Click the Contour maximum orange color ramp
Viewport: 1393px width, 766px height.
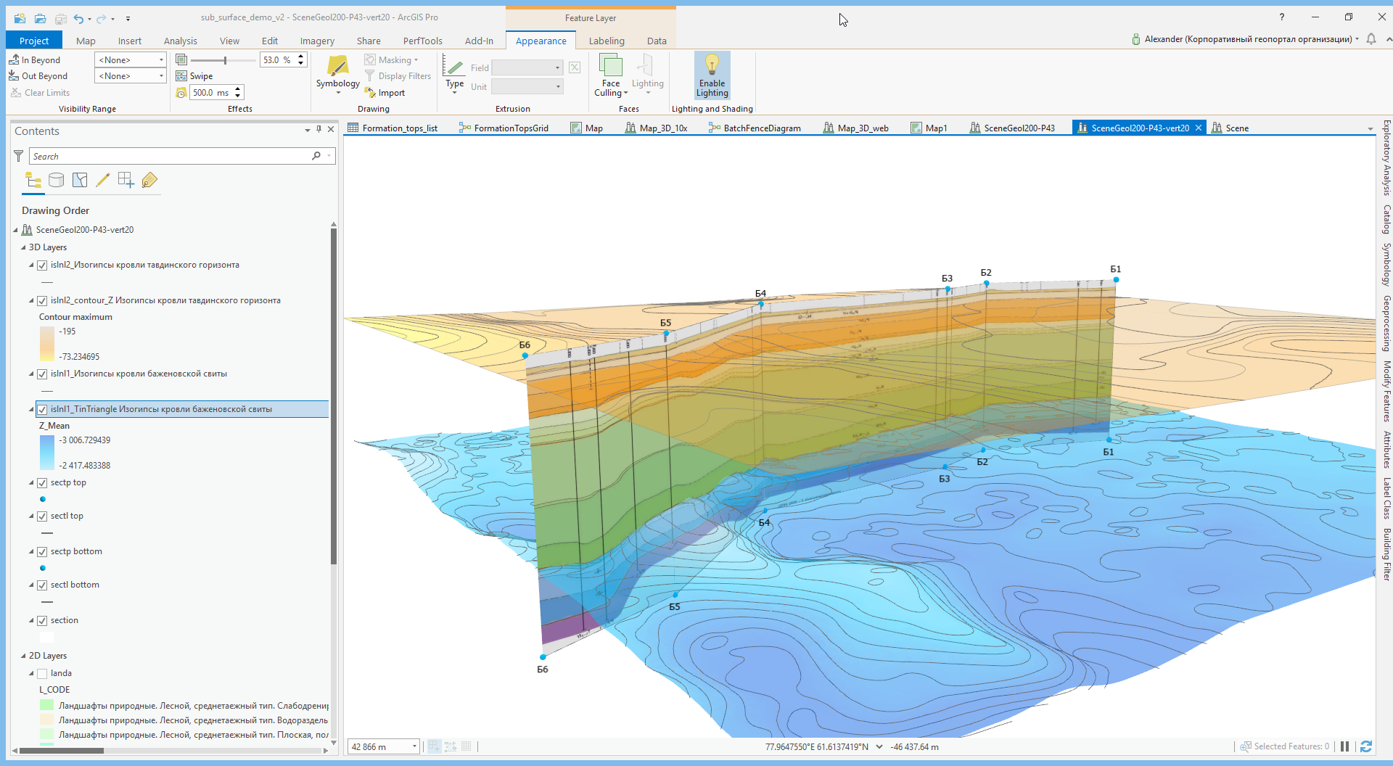point(46,344)
